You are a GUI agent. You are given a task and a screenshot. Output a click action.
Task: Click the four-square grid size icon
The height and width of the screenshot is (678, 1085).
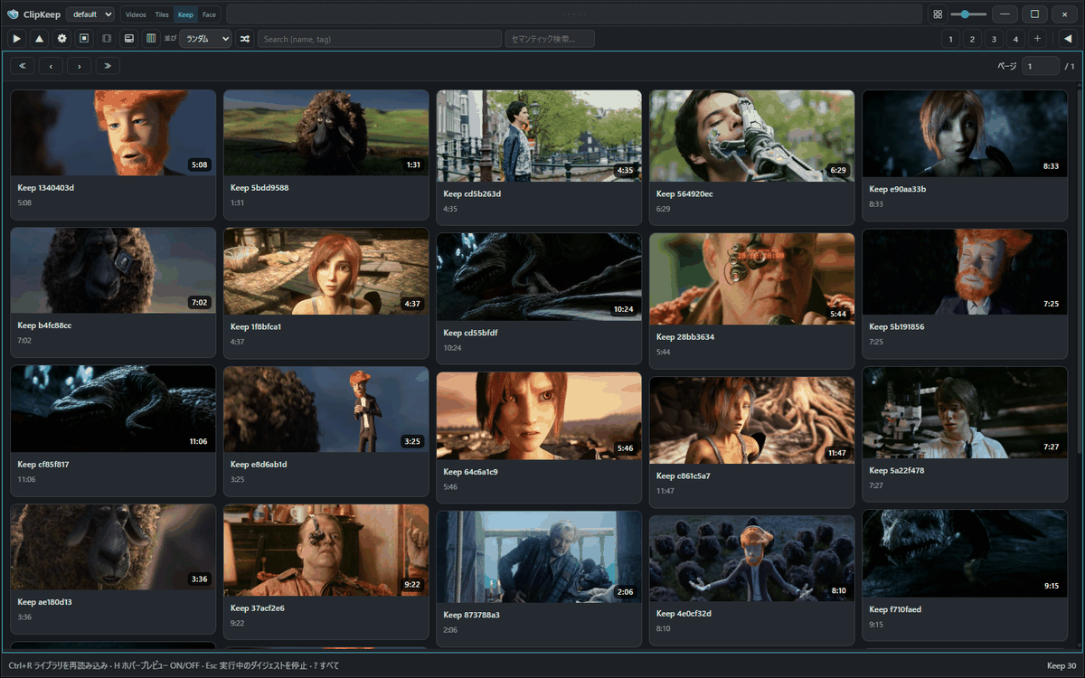938,14
